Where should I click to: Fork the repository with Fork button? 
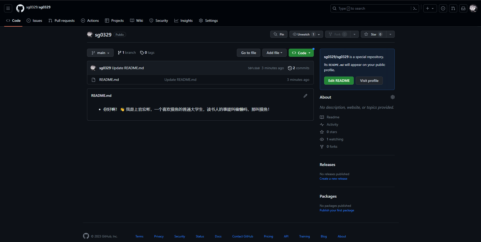(338, 34)
